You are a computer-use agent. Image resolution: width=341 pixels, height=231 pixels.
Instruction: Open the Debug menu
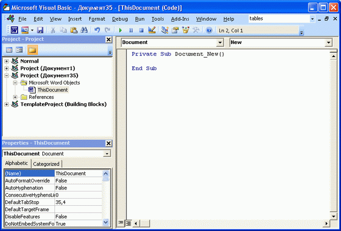(x=120, y=19)
